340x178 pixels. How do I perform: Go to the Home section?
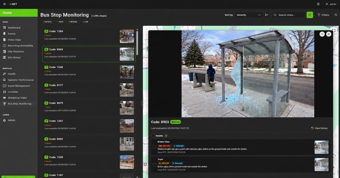19,13
